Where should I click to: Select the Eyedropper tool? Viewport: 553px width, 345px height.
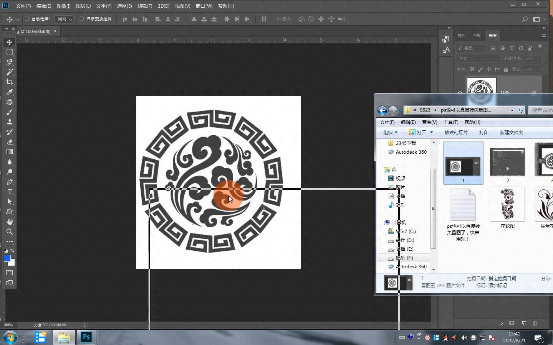click(10, 92)
